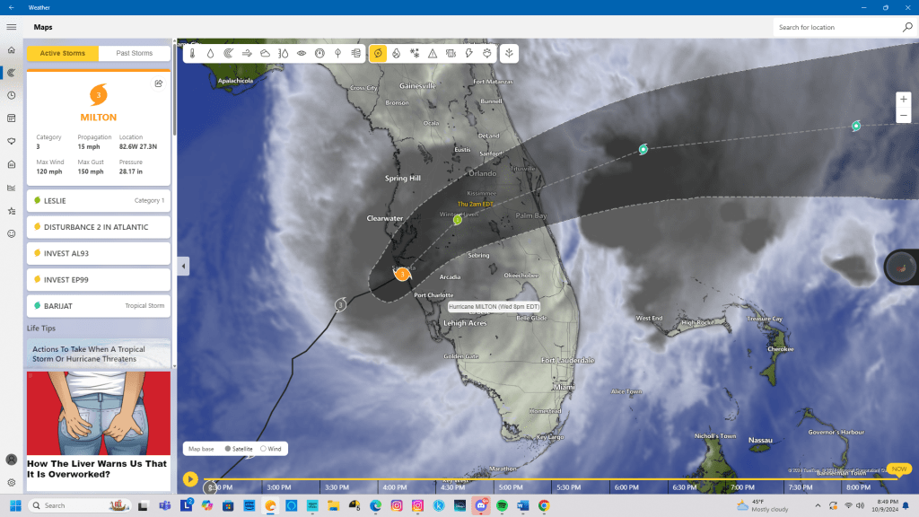
Task: Choose the lightning layer in map toolbar
Action: coord(468,54)
